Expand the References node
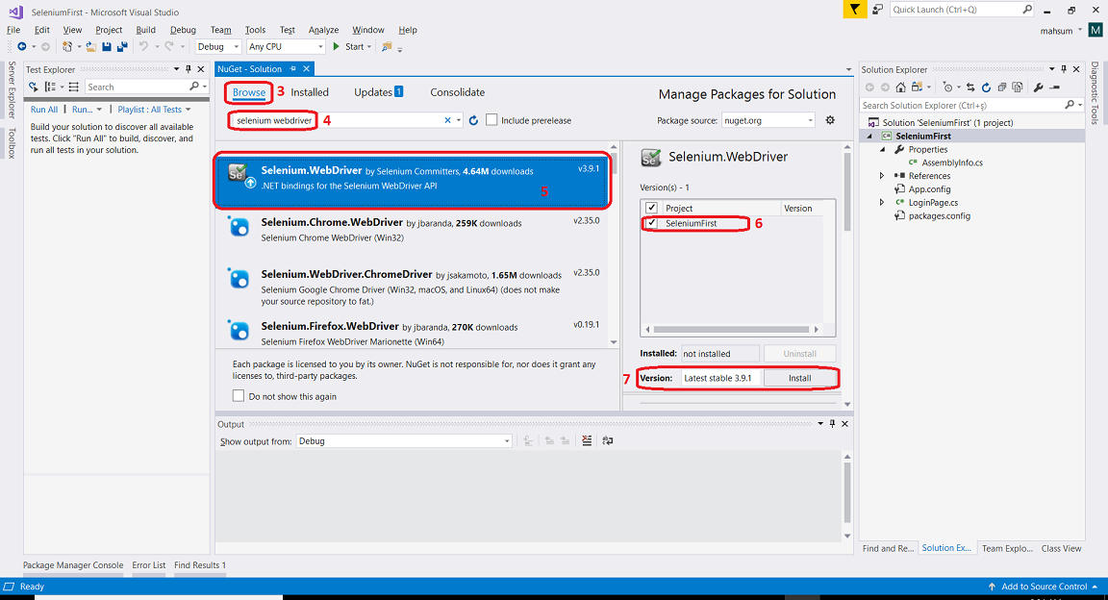 (x=882, y=176)
